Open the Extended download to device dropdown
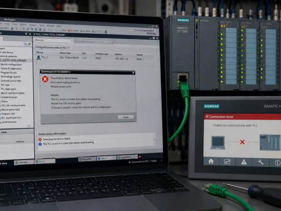The width and height of the screenshot is (281, 211). pos(109,42)
